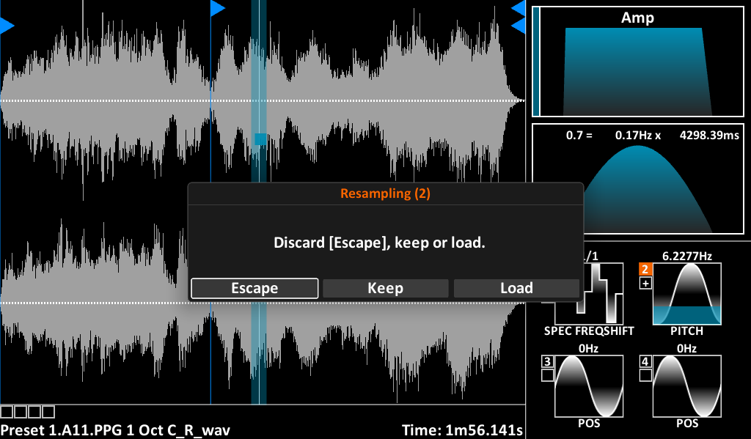The height and width of the screenshot is (439, 751).
Task: Click the blue marker at top-left of waveform
Action: pos(7,26)
